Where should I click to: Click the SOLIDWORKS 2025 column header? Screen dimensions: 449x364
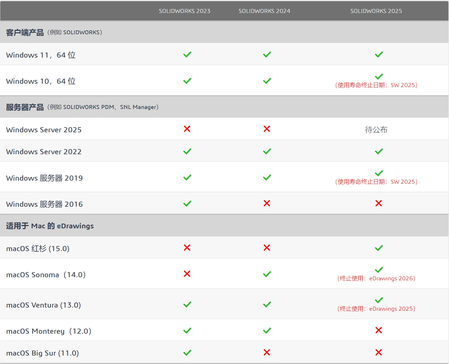point(376,11)
